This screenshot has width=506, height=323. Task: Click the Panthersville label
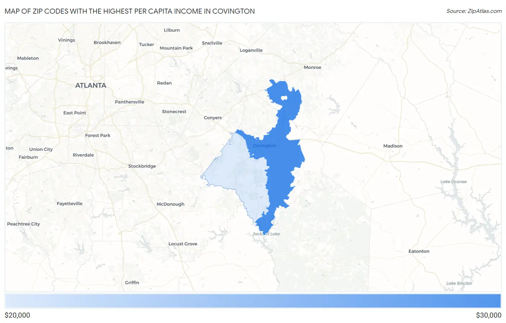(x=130, y=102)
